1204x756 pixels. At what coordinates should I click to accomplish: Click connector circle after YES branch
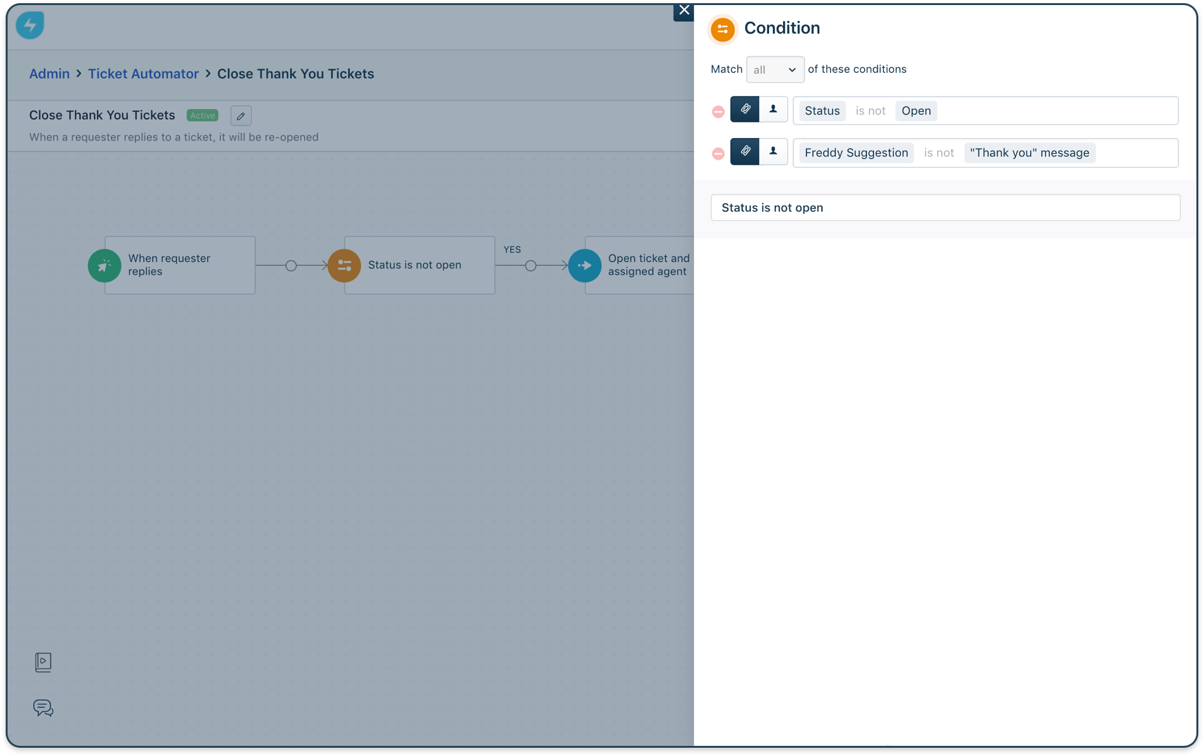530,266
